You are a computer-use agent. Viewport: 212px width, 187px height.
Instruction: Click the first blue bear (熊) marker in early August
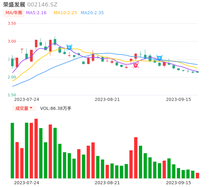click(69, 48)
